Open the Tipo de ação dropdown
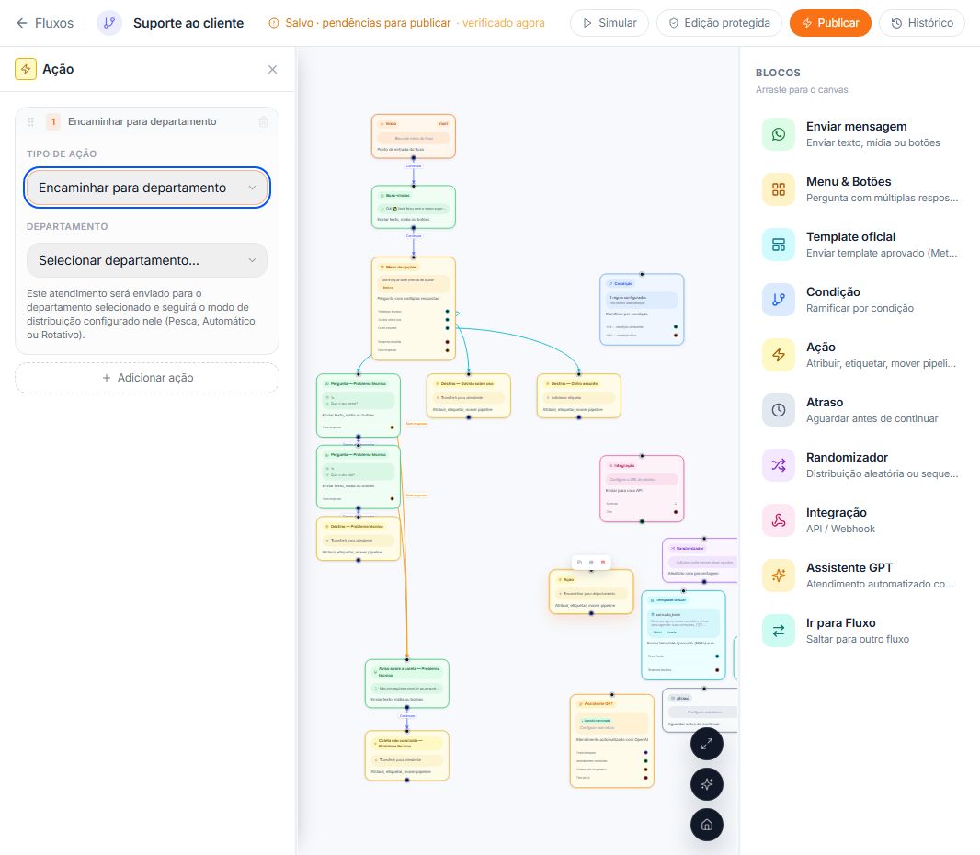Screen dimensions: 980x855 (147, 188)
